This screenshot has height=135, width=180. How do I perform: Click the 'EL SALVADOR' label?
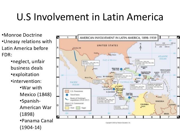click(x=111, y=92)
